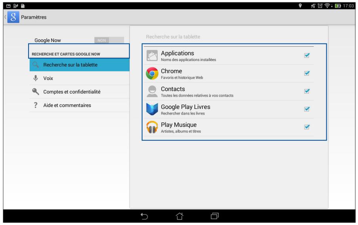
Task: Click 'RECHERCHE ET CARTES GOOGLE NOW' section header
Action: (66, 54)
